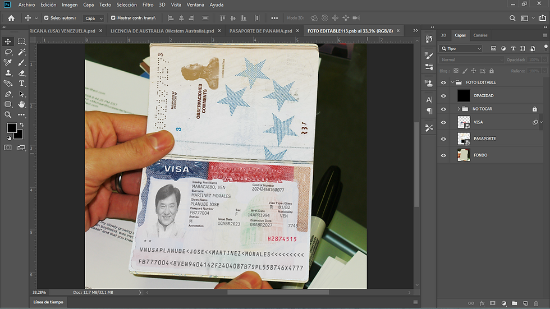
Task: Select the Brush tool
Action: (x=21, y=62)
